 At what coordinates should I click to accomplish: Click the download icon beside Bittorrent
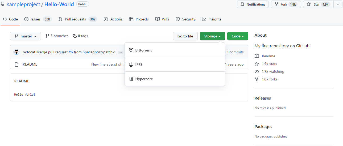(131, 50)
